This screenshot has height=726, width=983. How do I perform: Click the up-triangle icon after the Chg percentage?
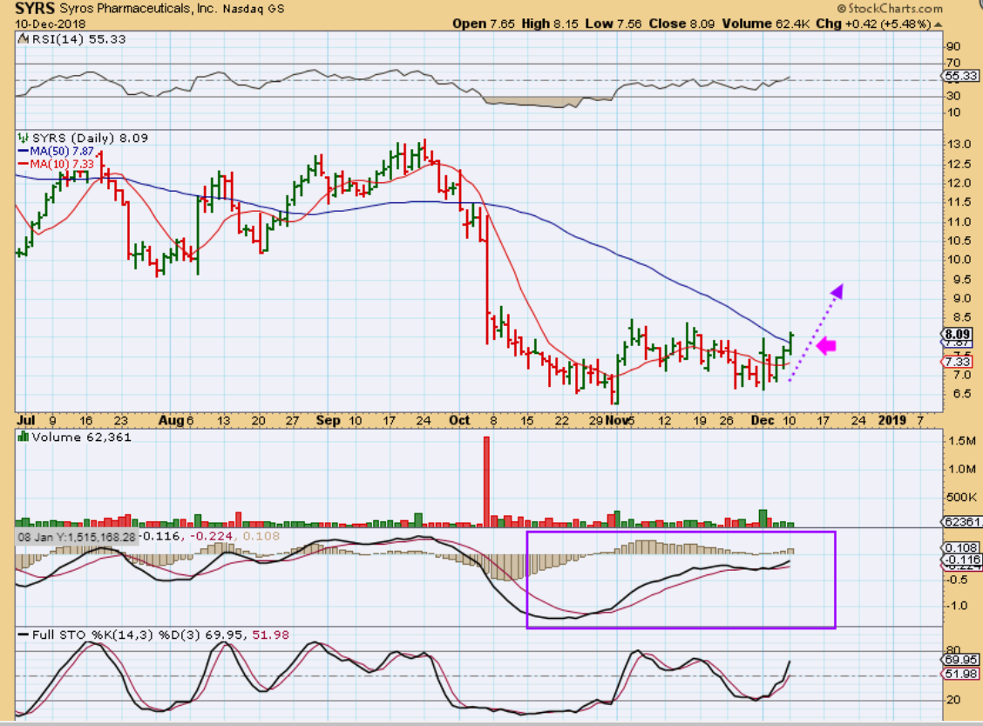point(938,24)
